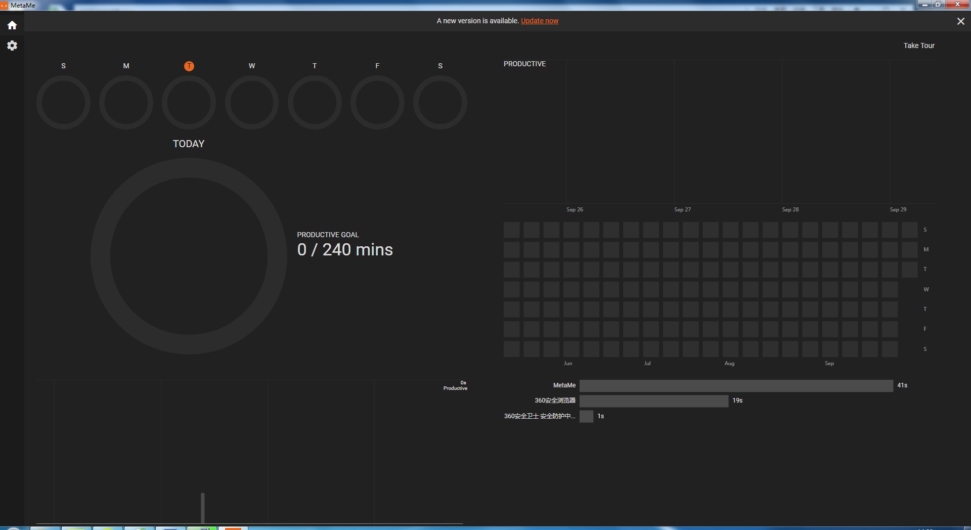Click the MetaMe 41s usage bar

[x=736, y=386]
